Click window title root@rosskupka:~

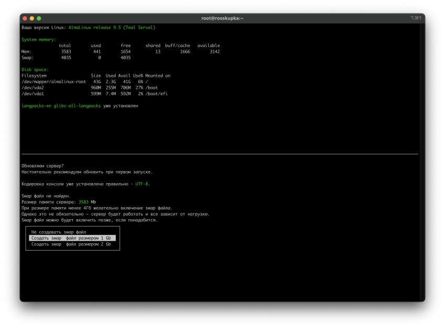coord(222,18)
